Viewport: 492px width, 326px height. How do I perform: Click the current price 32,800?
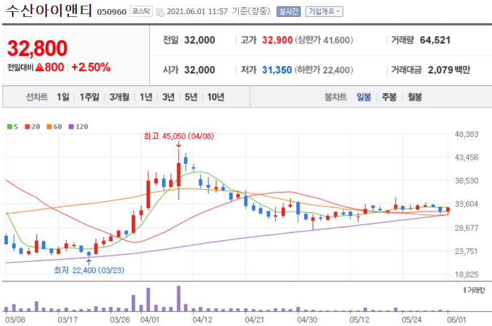[x=37, y=48]
